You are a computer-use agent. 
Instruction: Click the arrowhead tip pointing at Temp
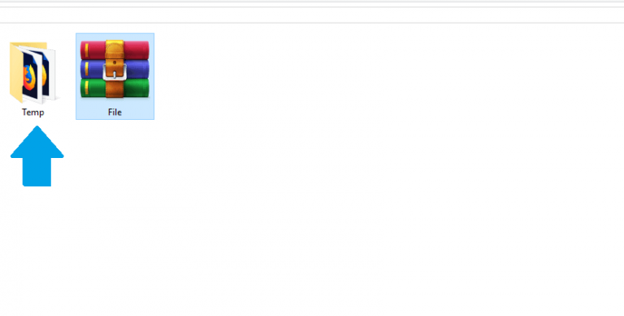pyautogui.click(x=37, y=130)
